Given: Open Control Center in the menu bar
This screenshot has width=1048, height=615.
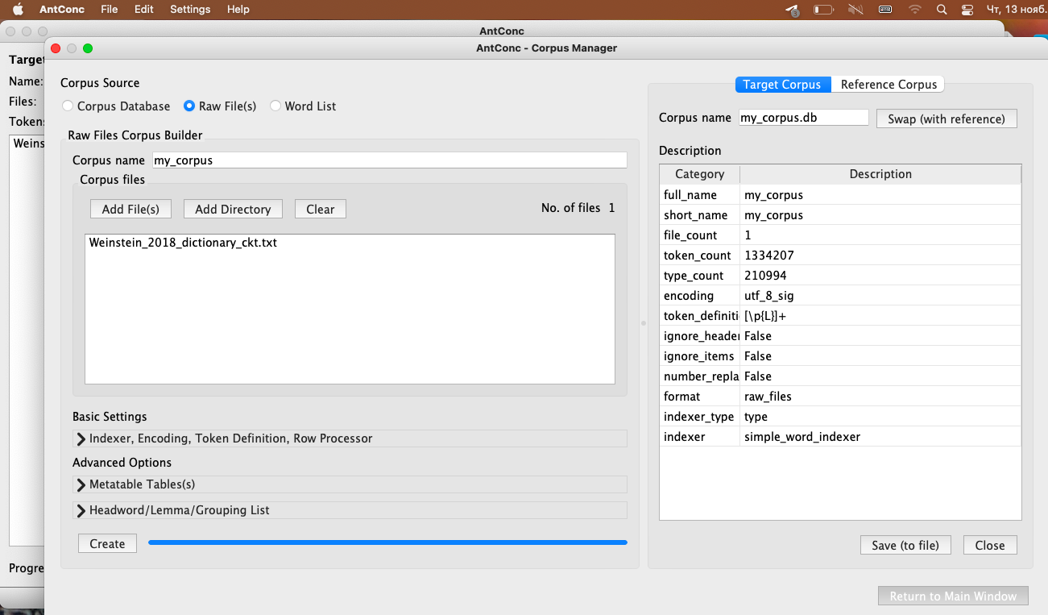Looking at the screenshot, I should [x=967, y=10].
